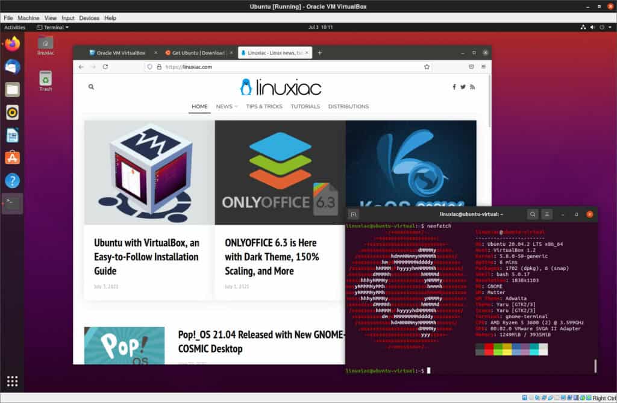Screen dimensions: 617x403
Task: Open the DISTRIBUTIONS section
Action: (348, 107)
